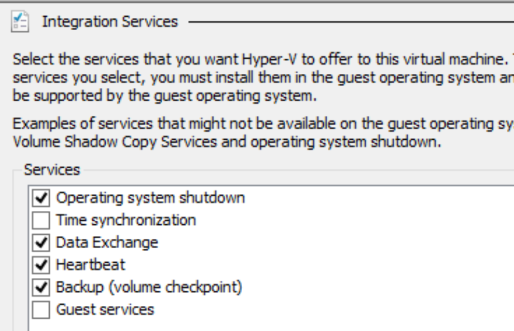The width and height of the screenshot is (514, 331).
Task: Select the Time synchronization label text
Action: coord(126,220)
